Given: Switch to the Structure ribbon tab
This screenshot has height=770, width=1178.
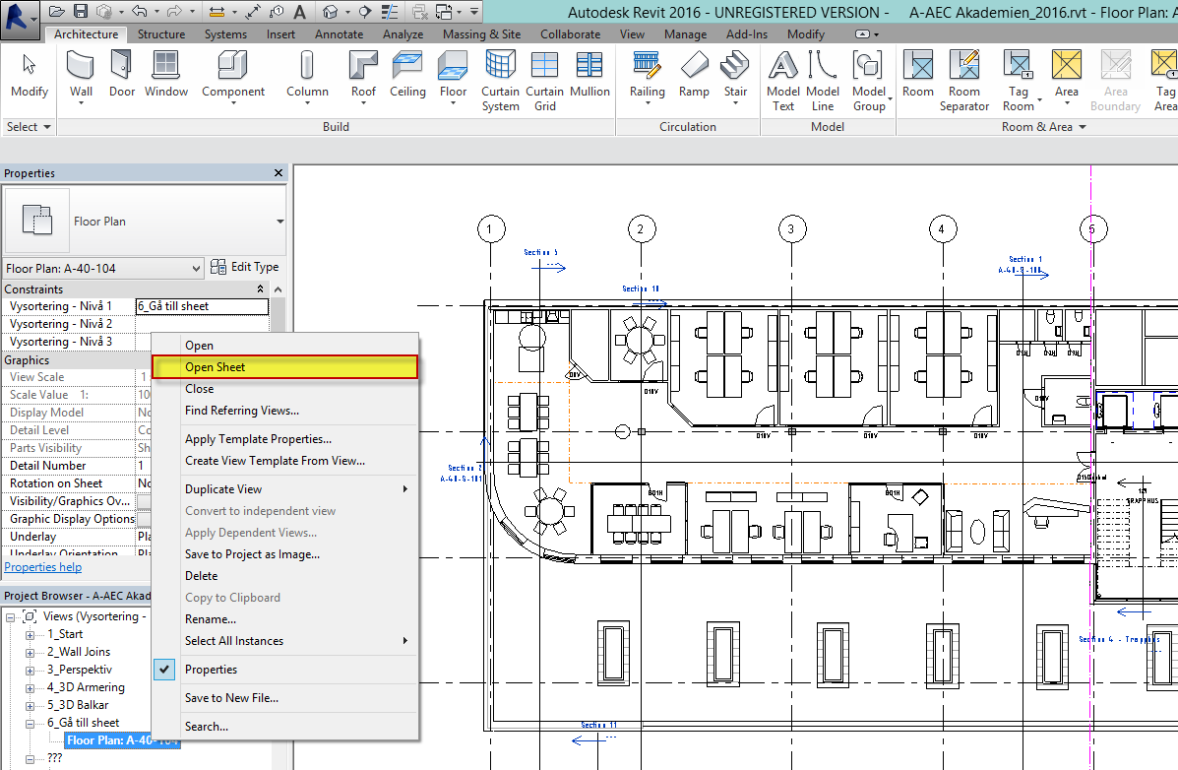Looking at the screenshot, I should coord(160,33).
